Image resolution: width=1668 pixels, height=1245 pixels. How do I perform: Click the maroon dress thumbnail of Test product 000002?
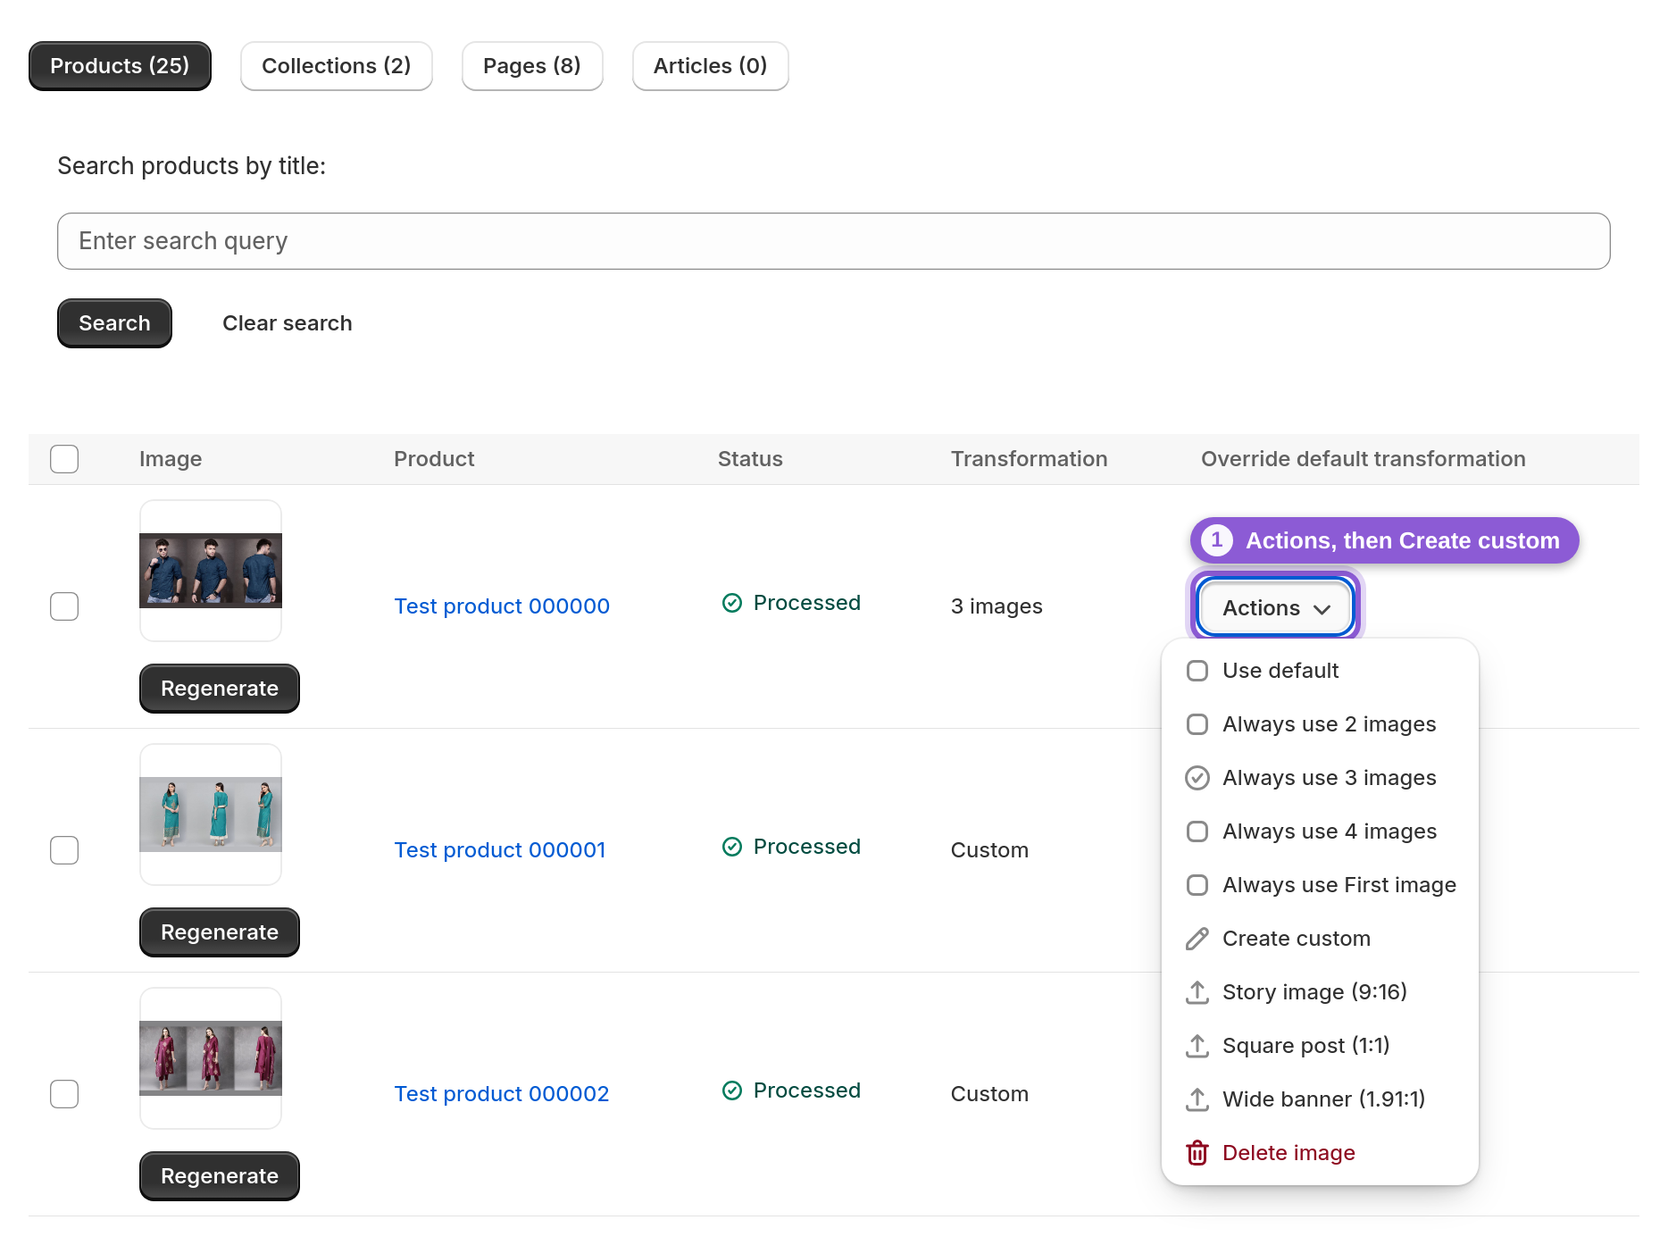(x=211, y=1058)
